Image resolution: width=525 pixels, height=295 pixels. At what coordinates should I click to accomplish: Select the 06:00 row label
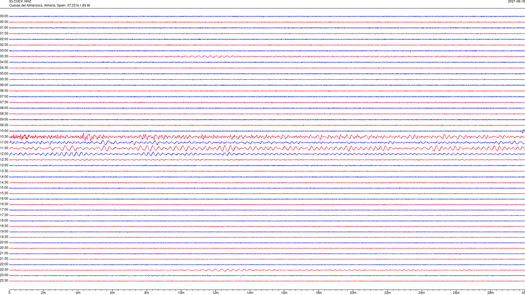(4, 85)
